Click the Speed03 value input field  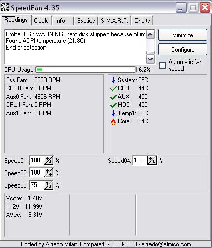[x=37, y=185]
